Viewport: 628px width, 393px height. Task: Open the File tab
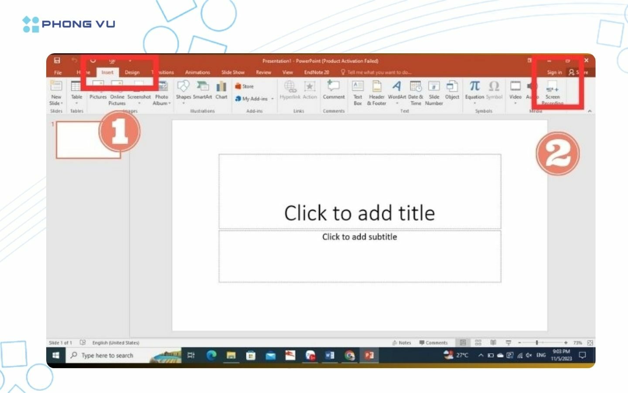tap(58, 72)
